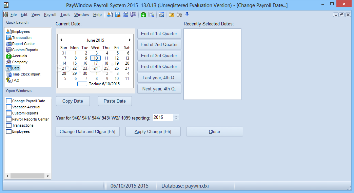Open Employees from the toolbar icon
This screenshot has height=193, width=354.
coord(110,15)
